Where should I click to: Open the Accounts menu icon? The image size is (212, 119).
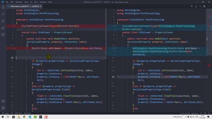tap(3, 101)
